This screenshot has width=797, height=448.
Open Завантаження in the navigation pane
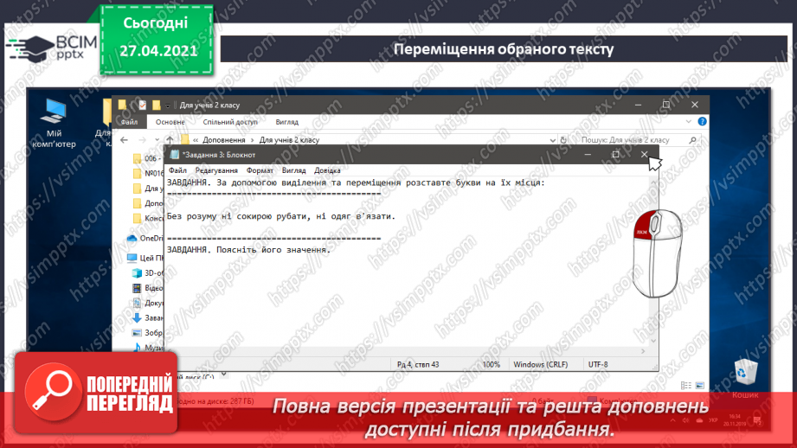point(148,318)
